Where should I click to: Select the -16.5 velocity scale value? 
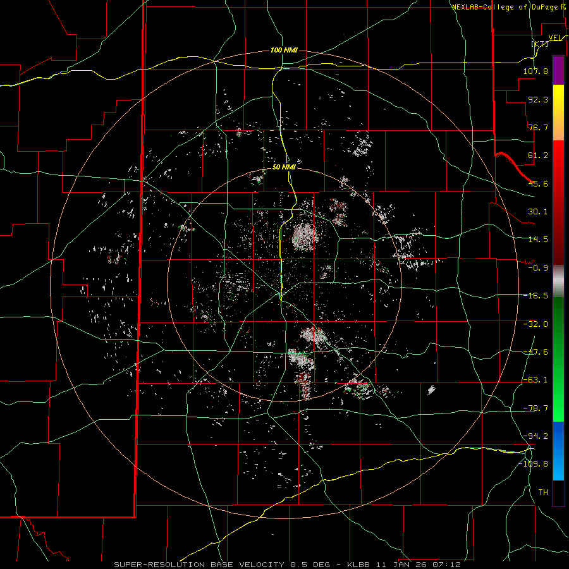point(535,296)
